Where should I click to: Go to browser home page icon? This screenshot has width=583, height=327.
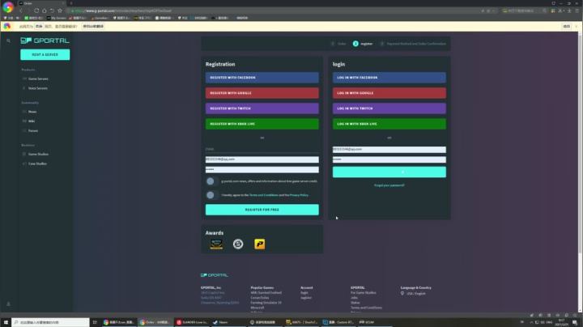45,11
